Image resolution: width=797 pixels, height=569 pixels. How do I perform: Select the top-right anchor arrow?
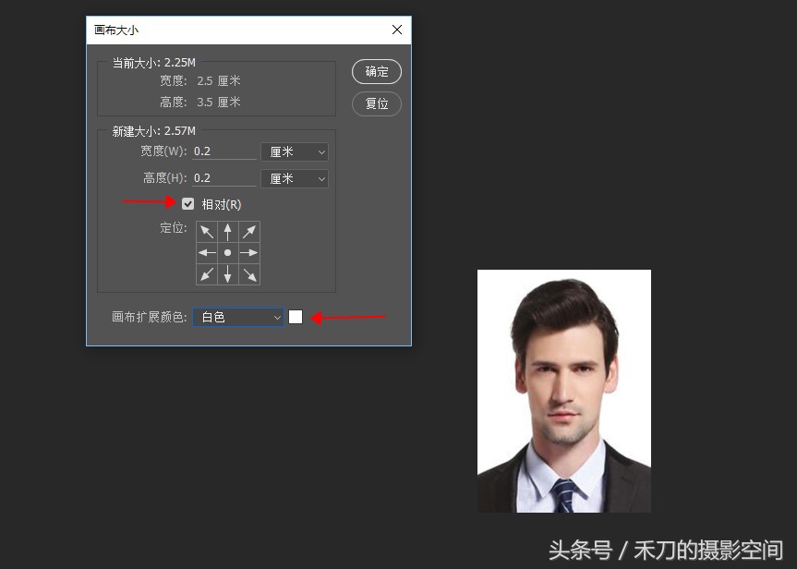click(x=249, y=231)
